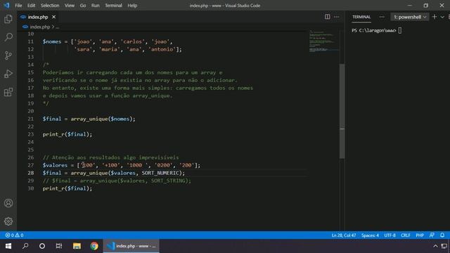Open the Windows Start menu

click(x=8, y=246)
